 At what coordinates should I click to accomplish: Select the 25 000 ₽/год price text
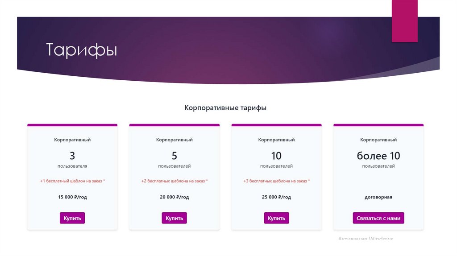coord(276,197)
